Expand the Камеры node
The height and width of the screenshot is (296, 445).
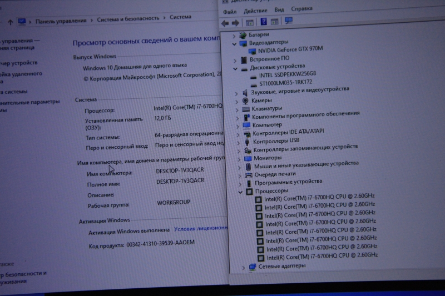click(x=237, y=102)
